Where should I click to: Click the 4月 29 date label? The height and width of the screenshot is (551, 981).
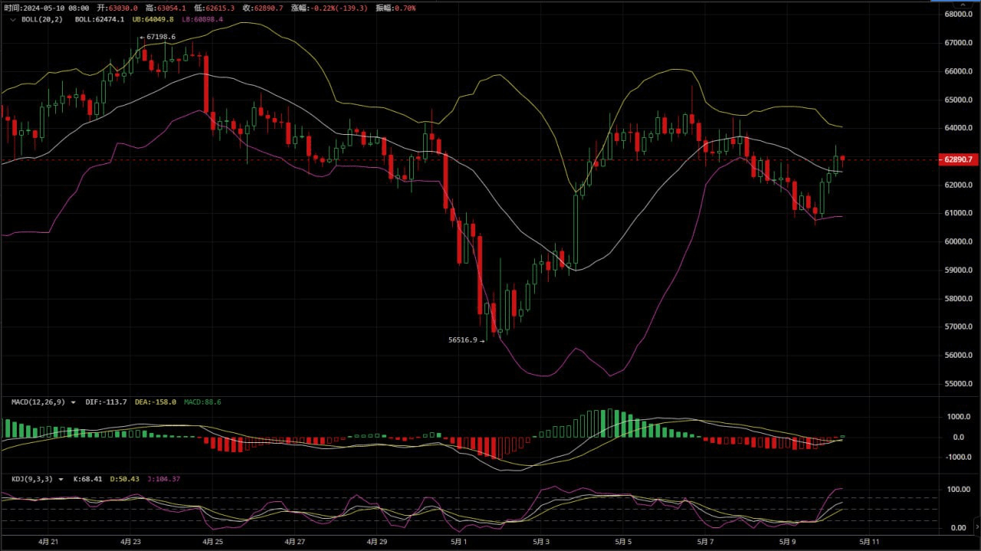coord(376,541)
